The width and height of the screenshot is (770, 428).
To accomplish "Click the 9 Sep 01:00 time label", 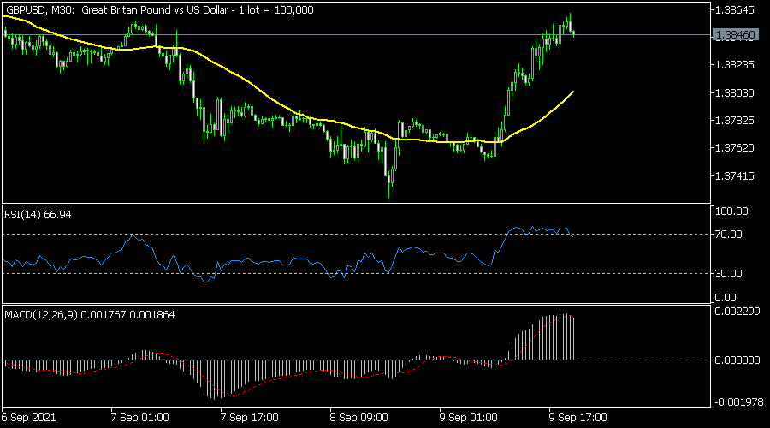I will pos(469,418).
